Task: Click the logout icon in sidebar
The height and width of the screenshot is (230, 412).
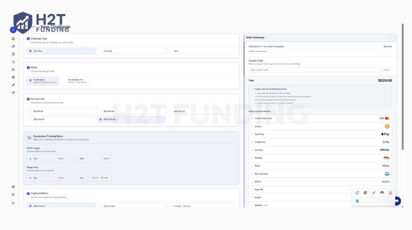Action: [13, 203]
